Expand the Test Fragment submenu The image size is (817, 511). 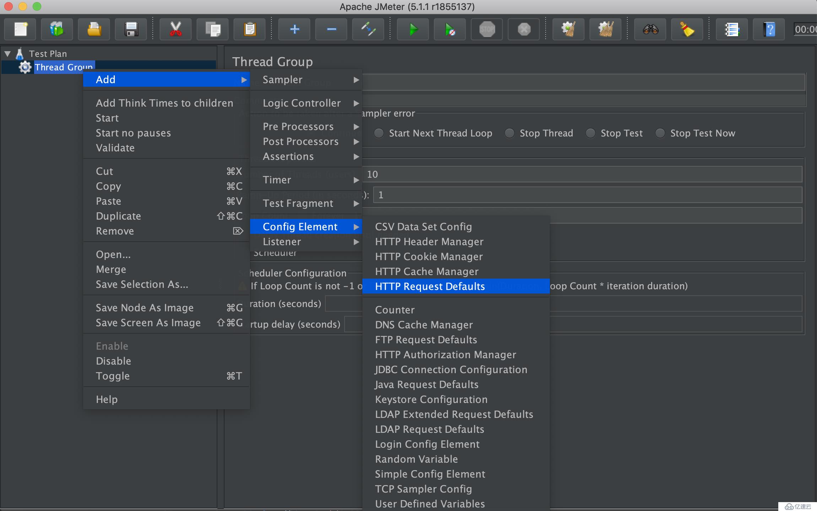pyautogui.click(x=306, y=203)
